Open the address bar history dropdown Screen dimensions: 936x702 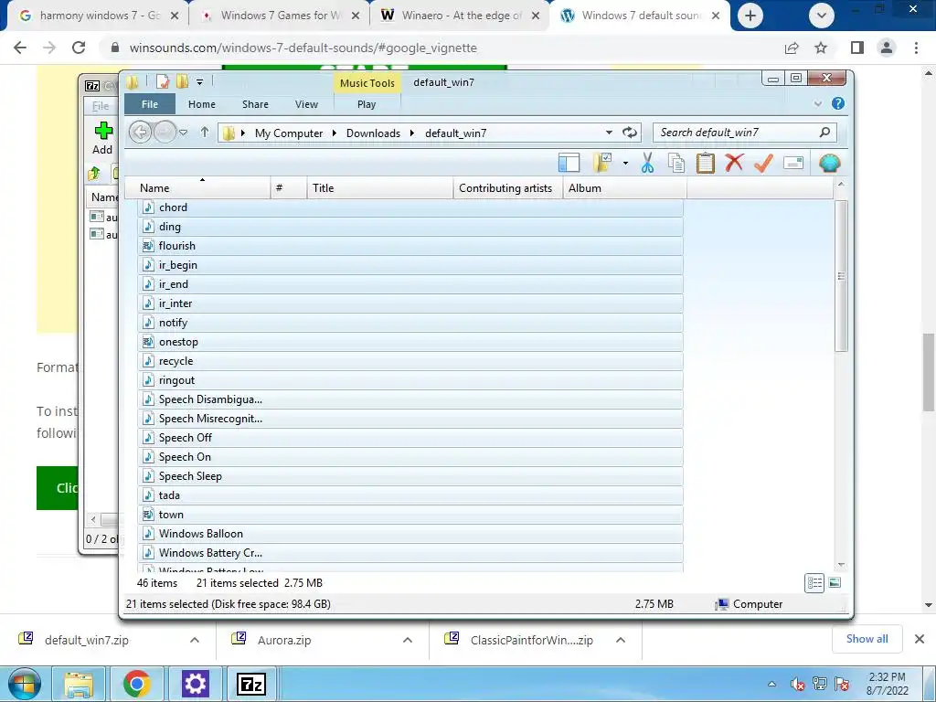609,133
